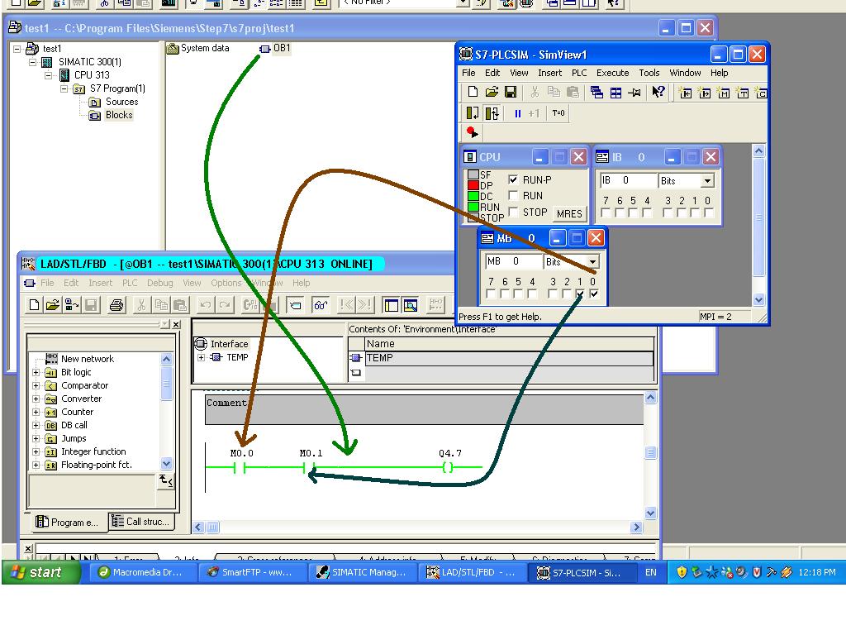Screen dimensions: 846x635
Task: Pause the PLCSIM simulation
Action: [517, 113]
